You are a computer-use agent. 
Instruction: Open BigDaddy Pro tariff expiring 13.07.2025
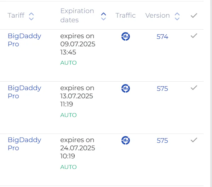[x=24, y=92]
